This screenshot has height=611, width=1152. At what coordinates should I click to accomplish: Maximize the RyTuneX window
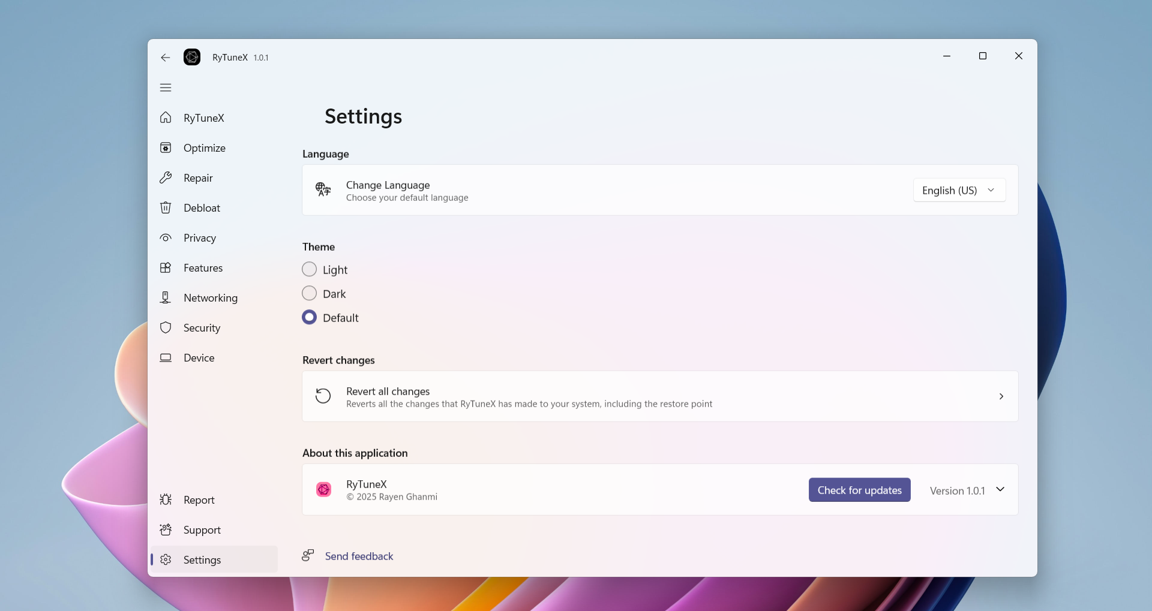coord(983,56)
